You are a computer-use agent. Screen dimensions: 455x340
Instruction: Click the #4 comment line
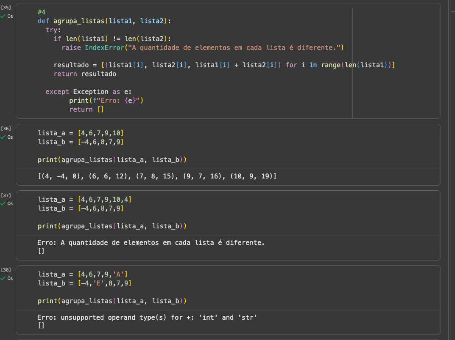[42, 12]
